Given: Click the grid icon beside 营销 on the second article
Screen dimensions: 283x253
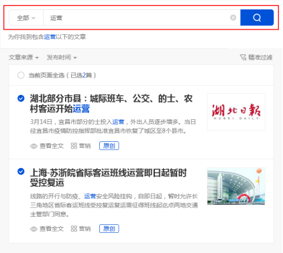Looking at the screenshot, I should (x=74, y=229).
